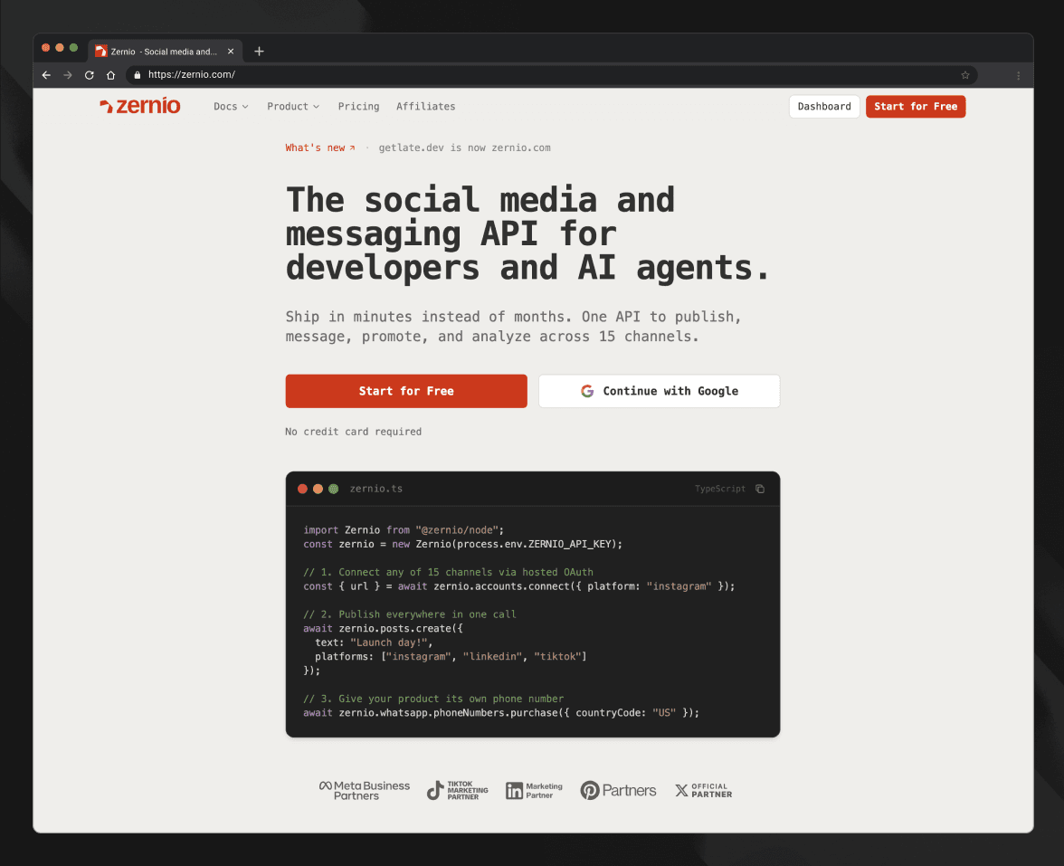Click the 'getlate.dev is now zernio.com' text

pos(464,148)
